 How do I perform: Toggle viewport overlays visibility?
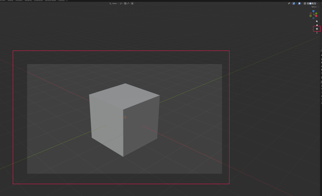click(299, 3)
